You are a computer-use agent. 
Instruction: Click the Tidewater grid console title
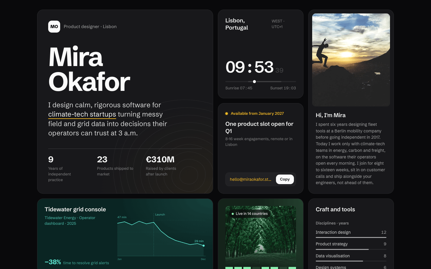[x=75, y=209]
